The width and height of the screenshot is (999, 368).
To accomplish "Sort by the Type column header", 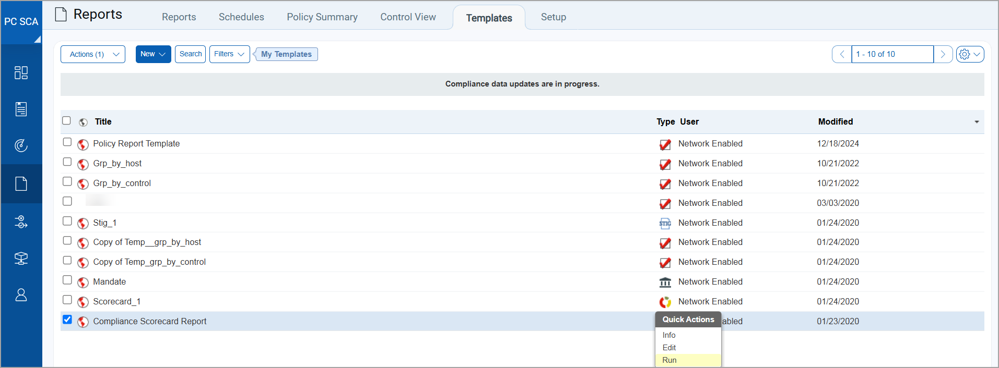I will click(x=666, y=121).
